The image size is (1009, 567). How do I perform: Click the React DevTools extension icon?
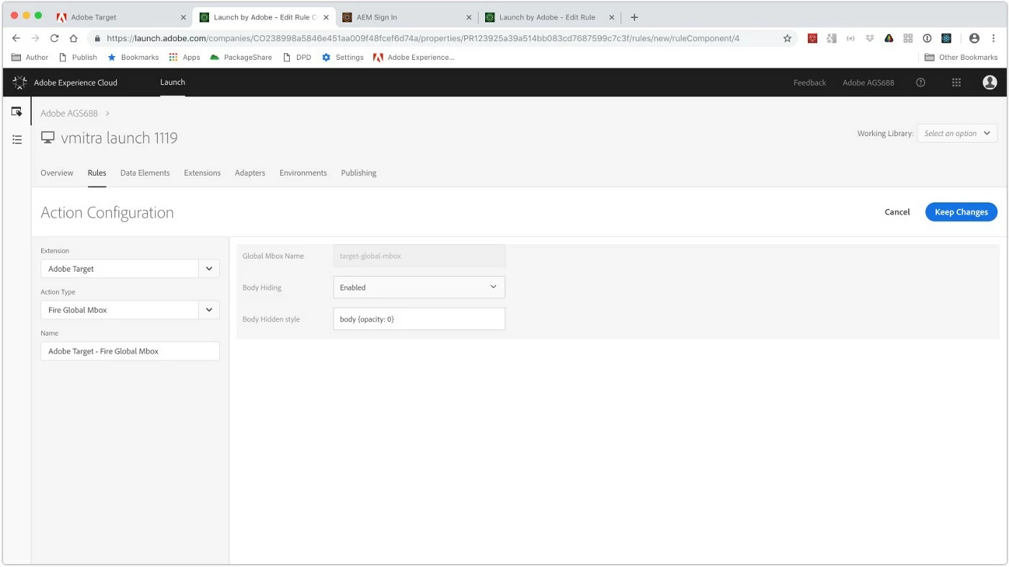pos(946,38)
